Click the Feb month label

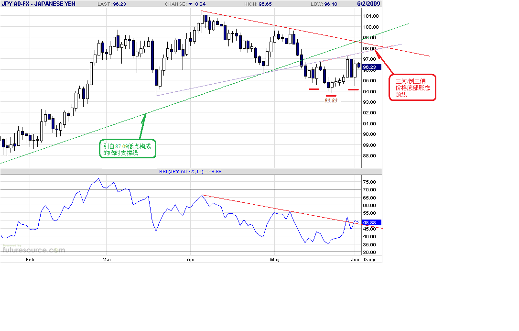click(30, 259)
